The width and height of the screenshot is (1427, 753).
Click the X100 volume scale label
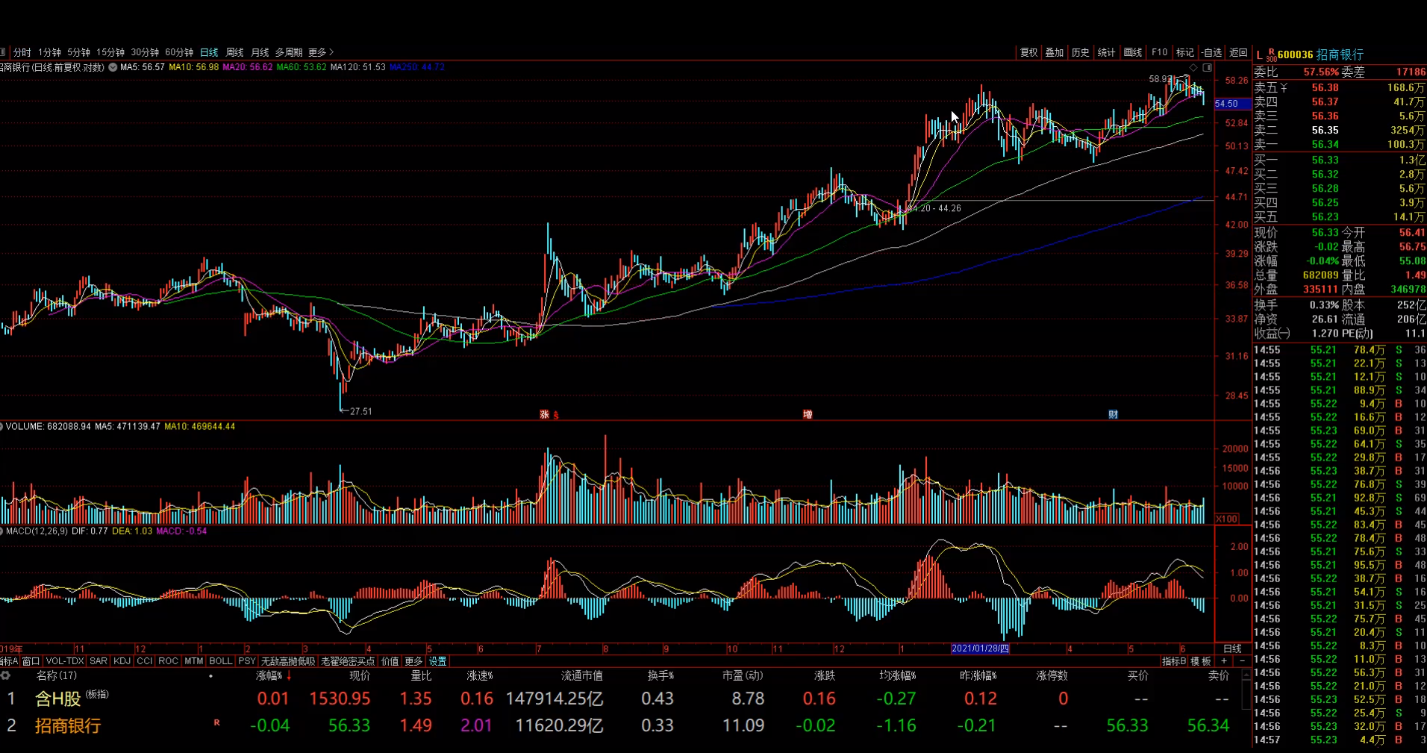point(1227,519)
